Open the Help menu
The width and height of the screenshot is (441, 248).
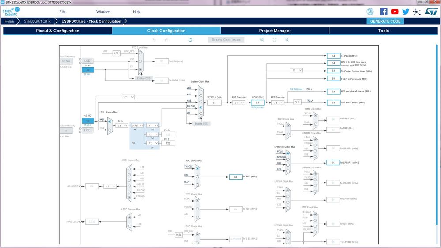(137, 12)
